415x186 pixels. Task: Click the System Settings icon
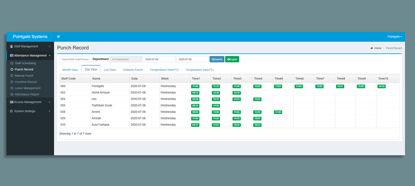click(11, 111)
